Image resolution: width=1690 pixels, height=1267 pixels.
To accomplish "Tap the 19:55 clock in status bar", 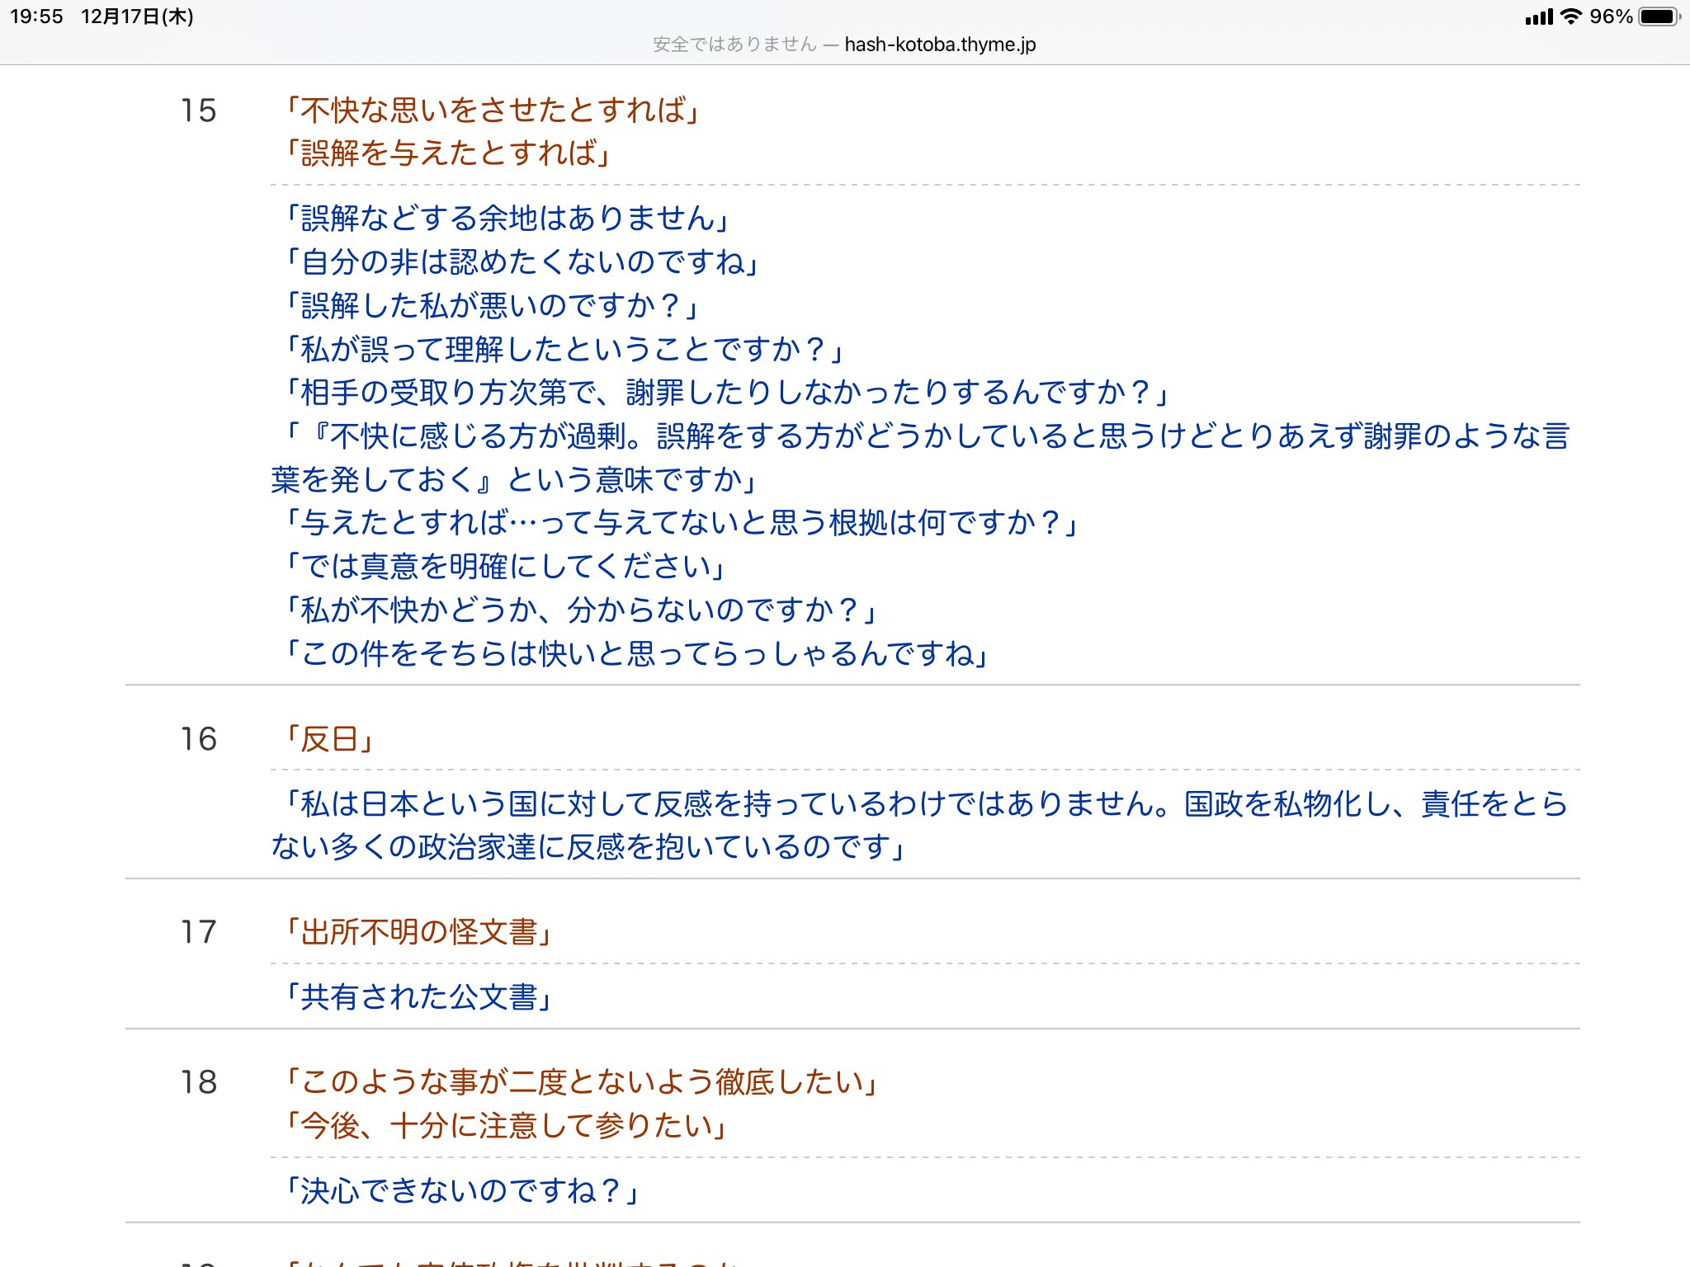I will tap(36, 16).
